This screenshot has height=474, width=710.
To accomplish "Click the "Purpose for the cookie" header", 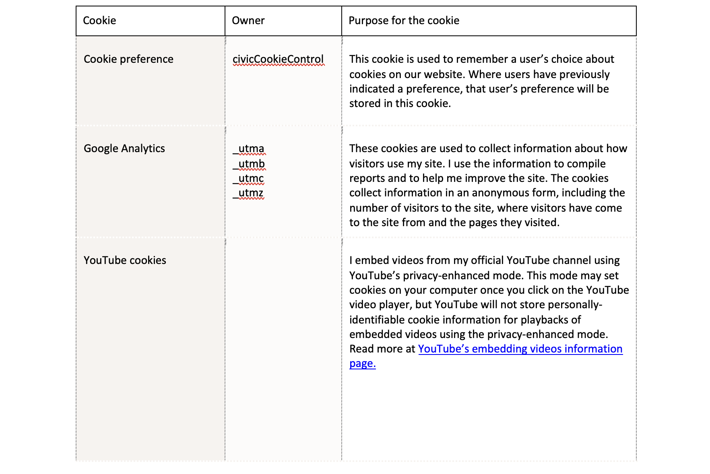I will point(404,21).
